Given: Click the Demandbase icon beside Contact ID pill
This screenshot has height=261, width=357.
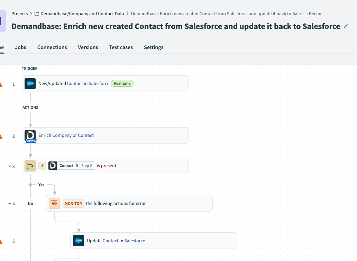Looking at the screenshot, I should coord(53,166).
